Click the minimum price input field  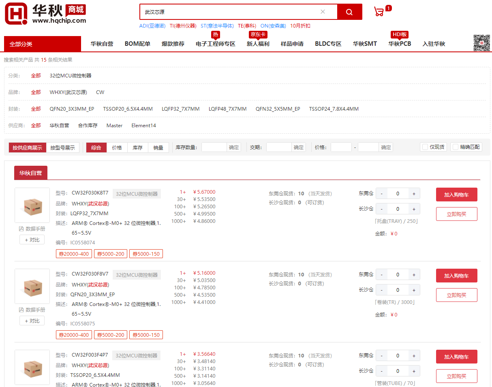pos(341,148)
